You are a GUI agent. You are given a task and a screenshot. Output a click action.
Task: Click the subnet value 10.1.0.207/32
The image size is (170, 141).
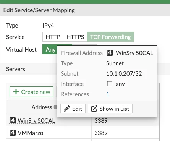pyautogui.click(x=124, y=74)
